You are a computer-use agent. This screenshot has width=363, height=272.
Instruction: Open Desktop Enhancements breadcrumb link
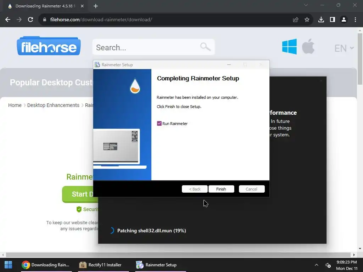(x=53, y=105)
